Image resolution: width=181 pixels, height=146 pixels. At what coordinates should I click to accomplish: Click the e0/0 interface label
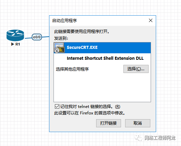pos(37,37)
